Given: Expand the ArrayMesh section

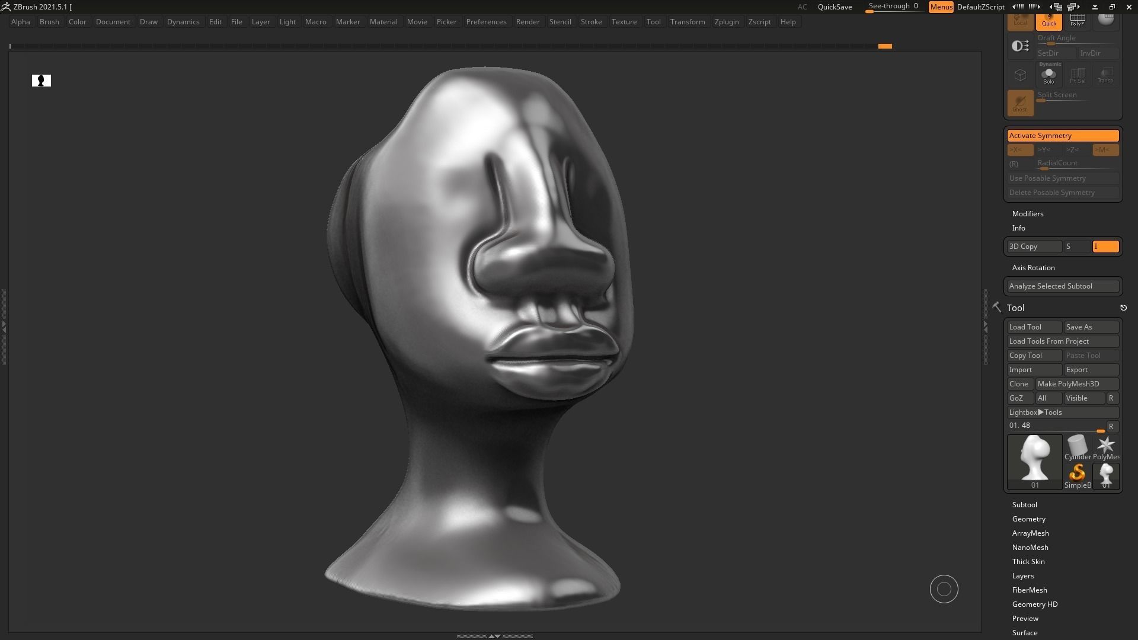Looking at the screenshot, I should (1030, 533).
